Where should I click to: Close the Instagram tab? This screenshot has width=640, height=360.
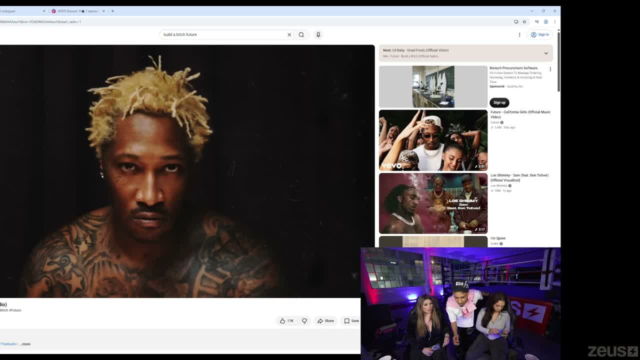(44, 11)
